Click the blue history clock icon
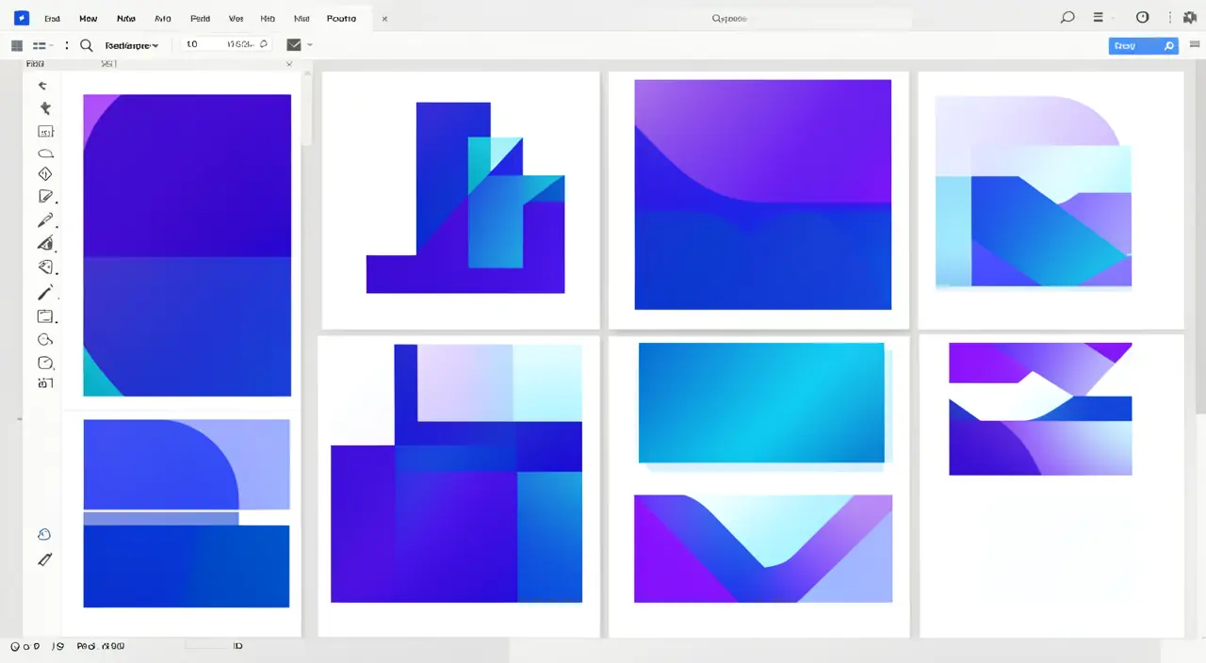1206x663 pixels. (44, 535)
